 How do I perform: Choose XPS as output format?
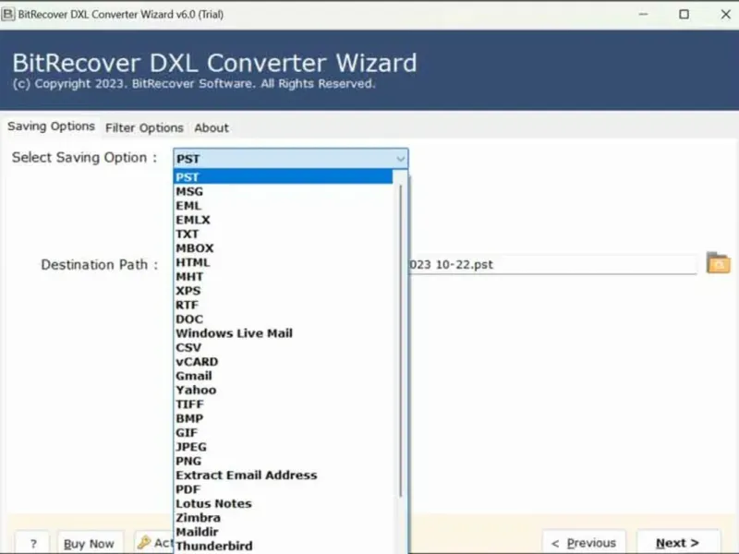click(284, 291)
